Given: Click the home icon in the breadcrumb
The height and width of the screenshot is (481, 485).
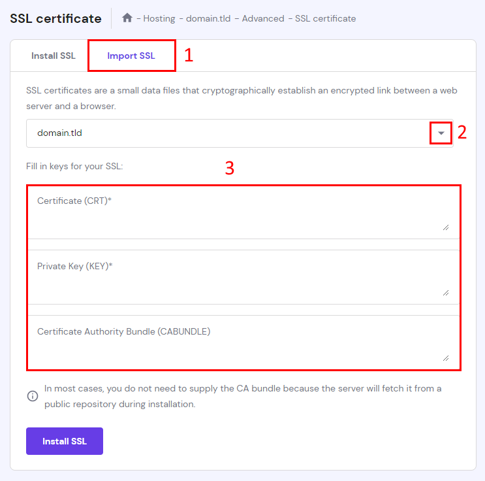Looking at the screenshot, I should (x=128, y=18).
